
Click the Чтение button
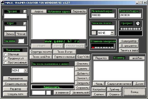[21, 34]
